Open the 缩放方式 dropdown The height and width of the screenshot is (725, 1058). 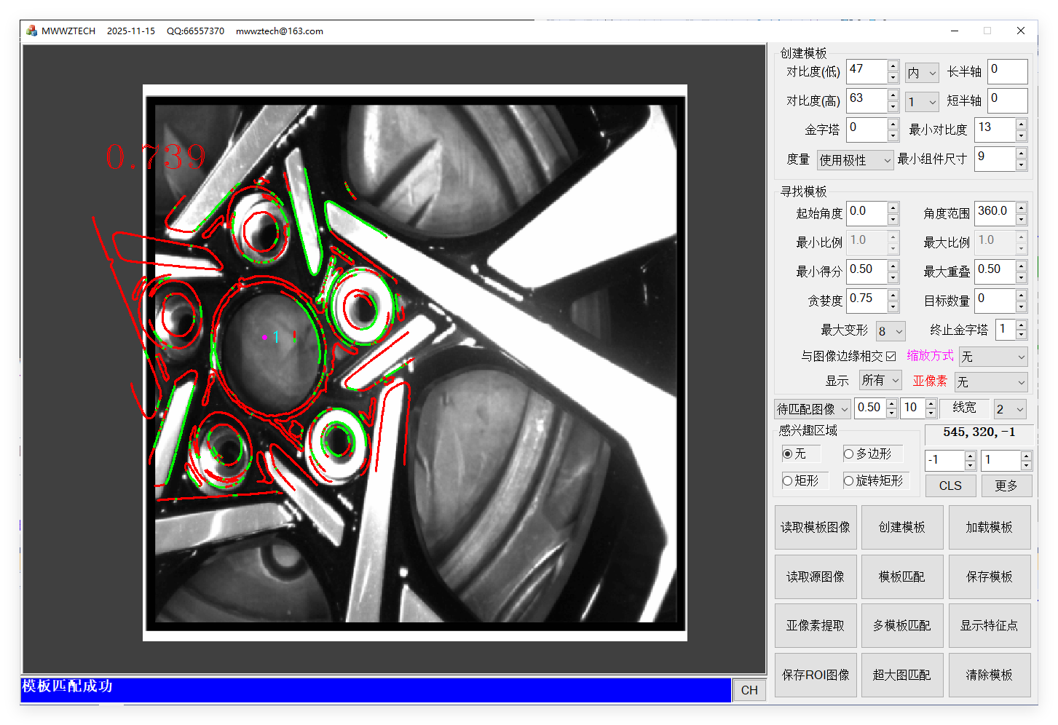click(x=992, y=357)
